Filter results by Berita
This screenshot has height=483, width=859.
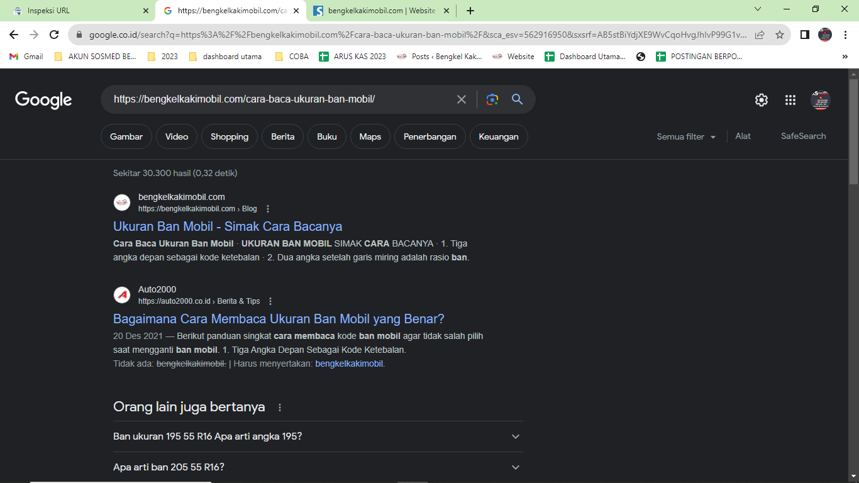[x=283, y=136]
